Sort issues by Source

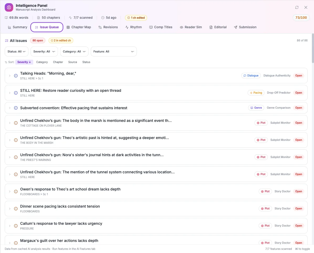tap(73, 62)
